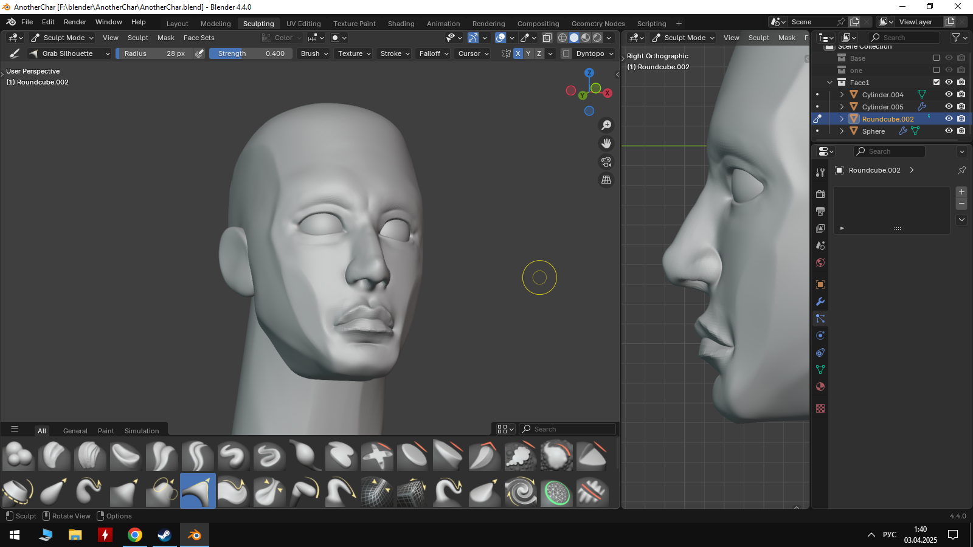973x547 pixels.
Task: Switch perspective/orthographic with the grid icon
Action: point(606,180)
